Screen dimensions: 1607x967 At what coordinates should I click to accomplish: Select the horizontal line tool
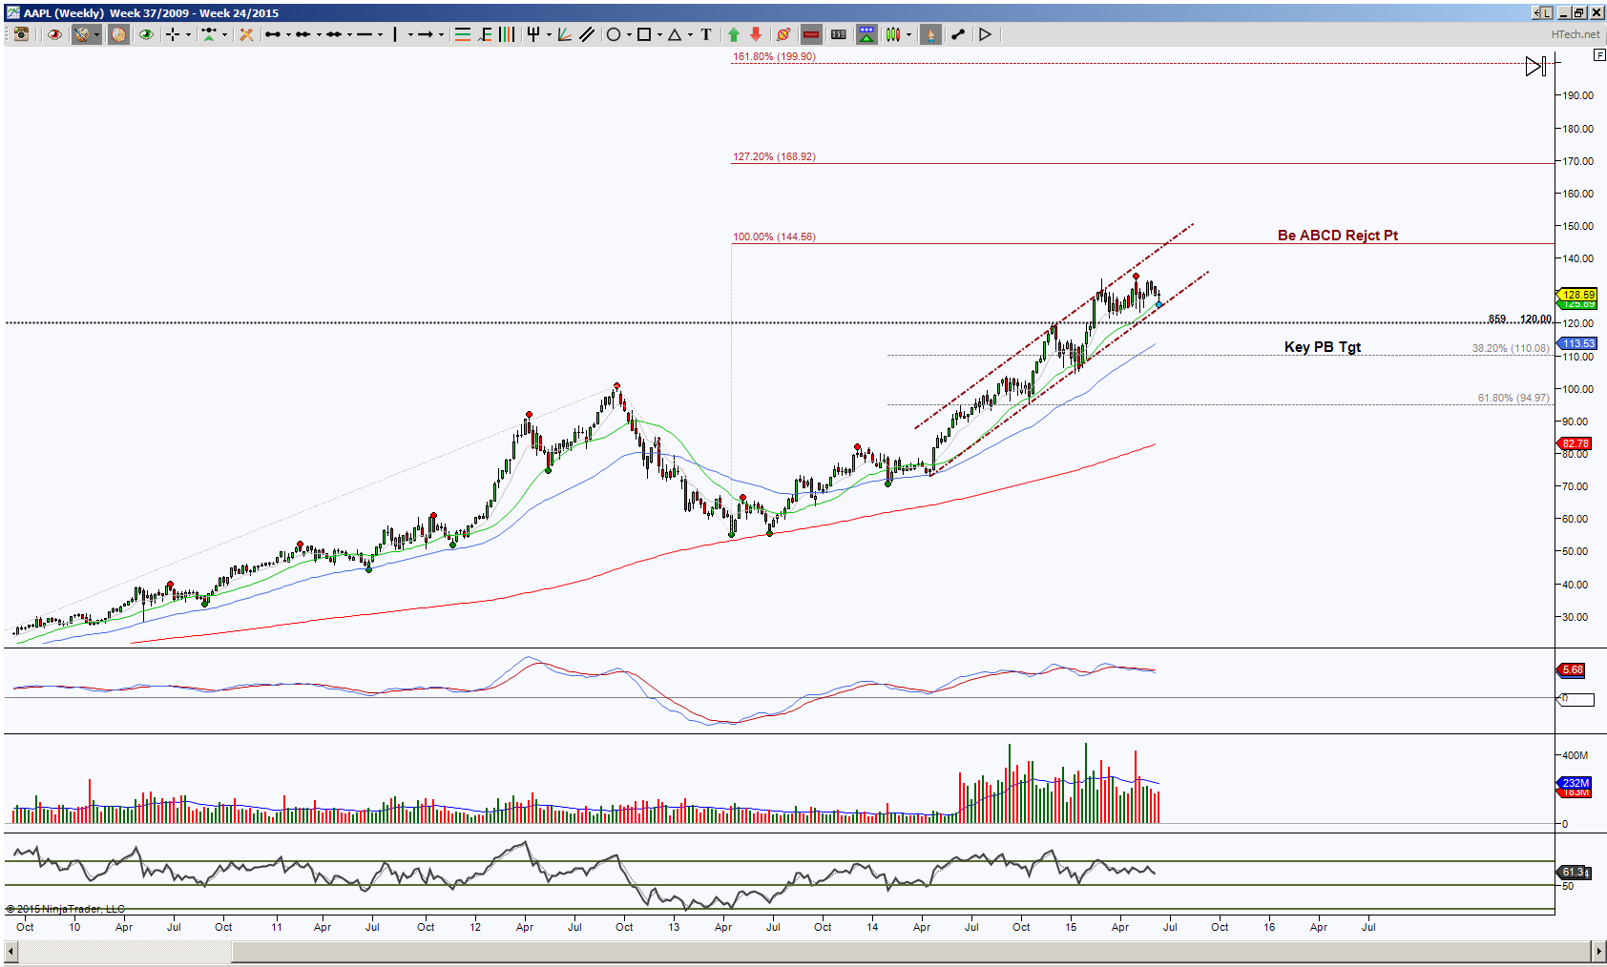(365, 34)
